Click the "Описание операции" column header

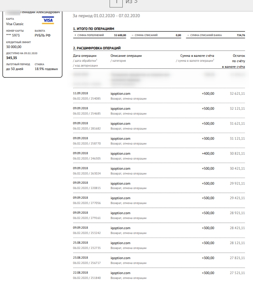tap(126, 56)
